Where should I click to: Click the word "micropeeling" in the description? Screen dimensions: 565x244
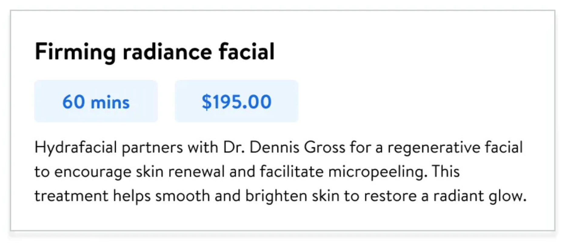click(378, 172)
